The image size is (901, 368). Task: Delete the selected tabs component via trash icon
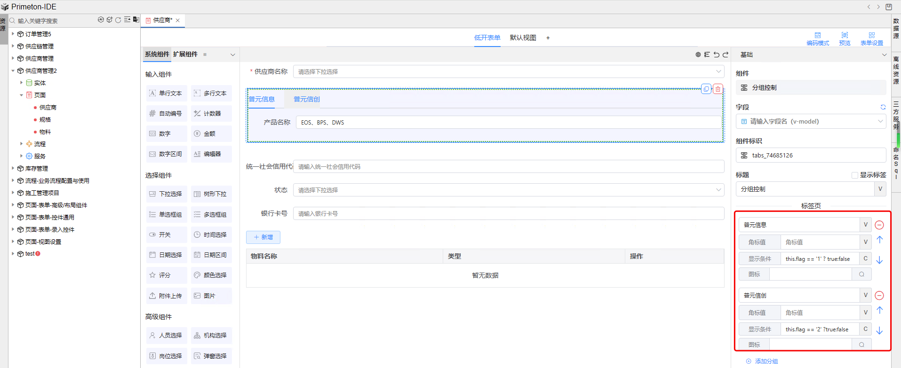click(718, 89)
